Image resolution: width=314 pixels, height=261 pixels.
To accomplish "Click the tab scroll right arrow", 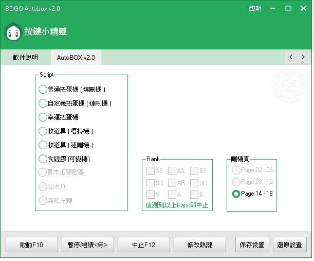I will 303,57.
